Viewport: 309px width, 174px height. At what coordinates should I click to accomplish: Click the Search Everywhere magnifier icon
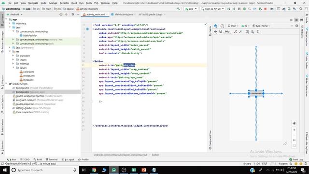[301, 9]
